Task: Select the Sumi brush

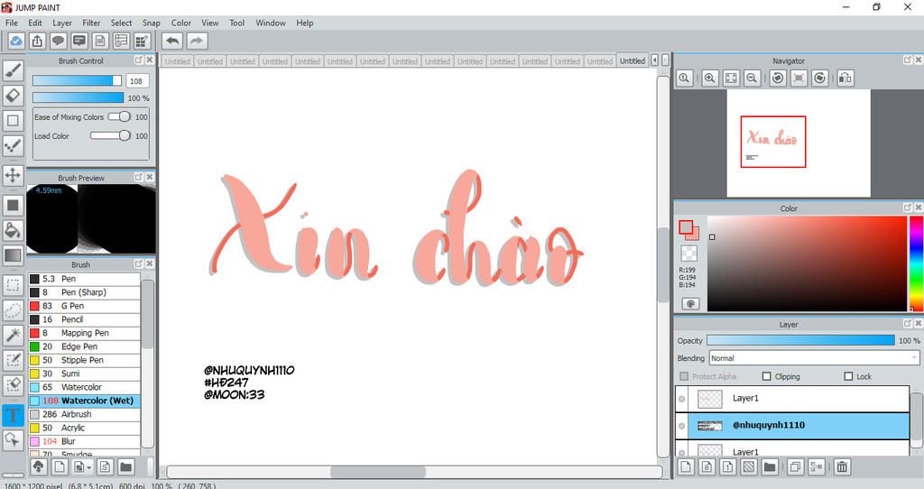Action: (84, 374)
